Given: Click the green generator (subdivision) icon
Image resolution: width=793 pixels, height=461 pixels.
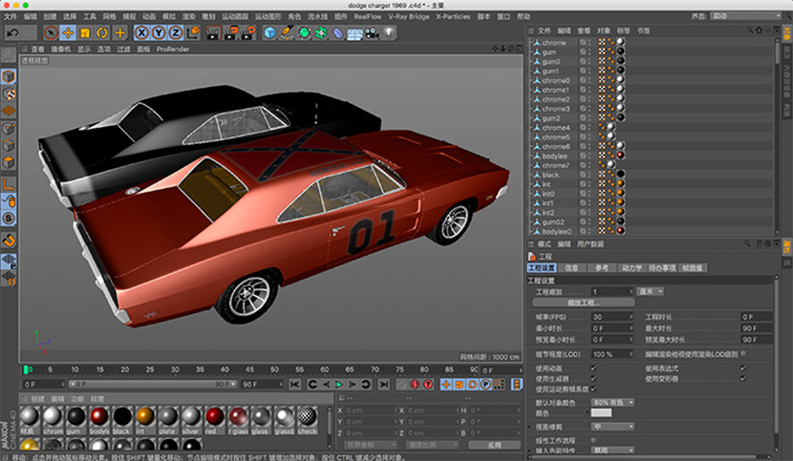Looking at the screenshot, I should tap(304, 33).
